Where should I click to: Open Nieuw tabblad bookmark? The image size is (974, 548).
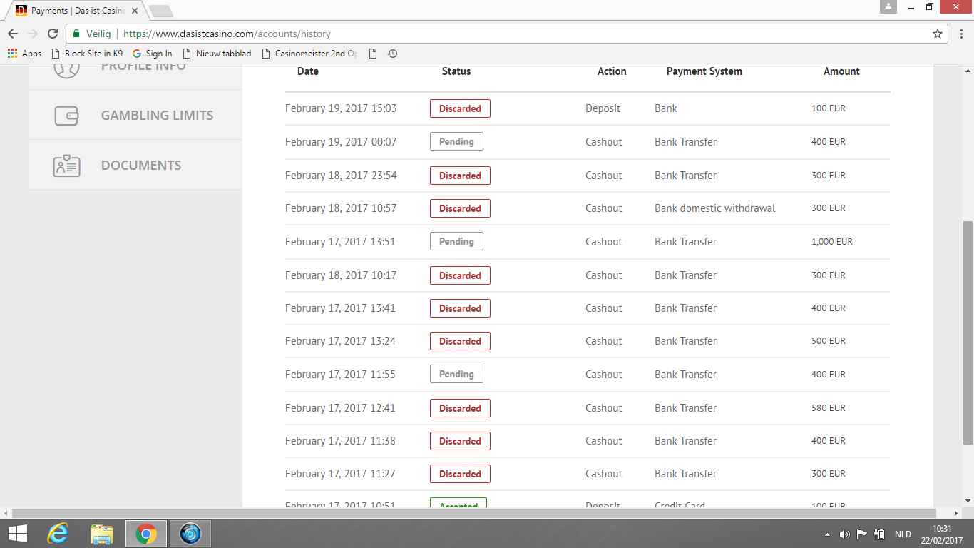(x=217, y=54)
